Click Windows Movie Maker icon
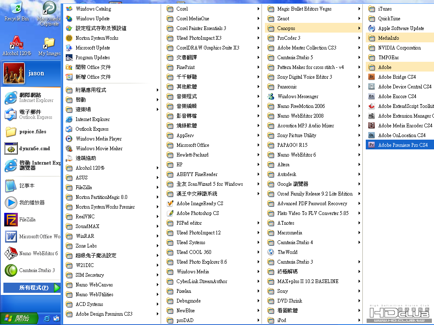Screen dimensions: 434x325 [x=69, y=149]
